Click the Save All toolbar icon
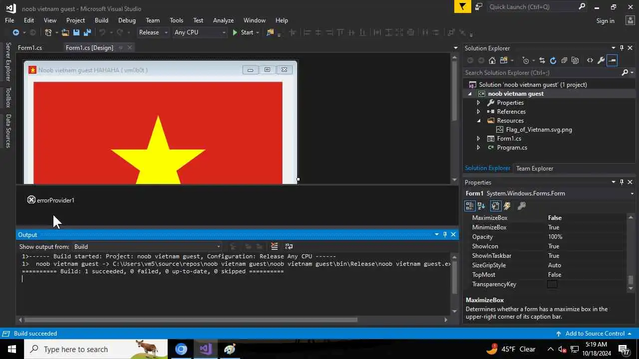The image size is (639, 359). coord(87,32)
